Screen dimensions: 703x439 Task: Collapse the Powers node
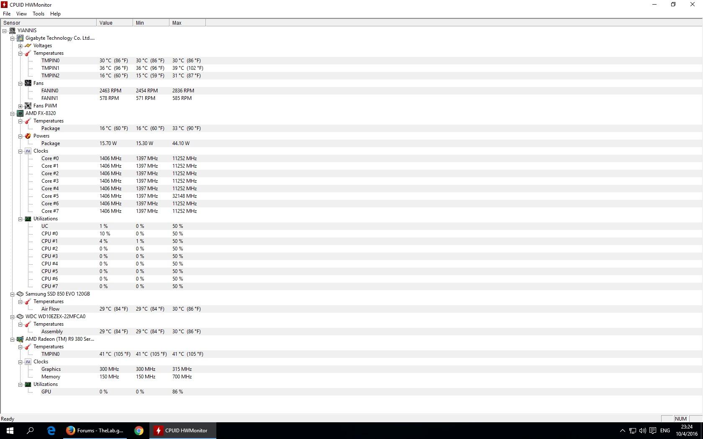pos(20,136)
